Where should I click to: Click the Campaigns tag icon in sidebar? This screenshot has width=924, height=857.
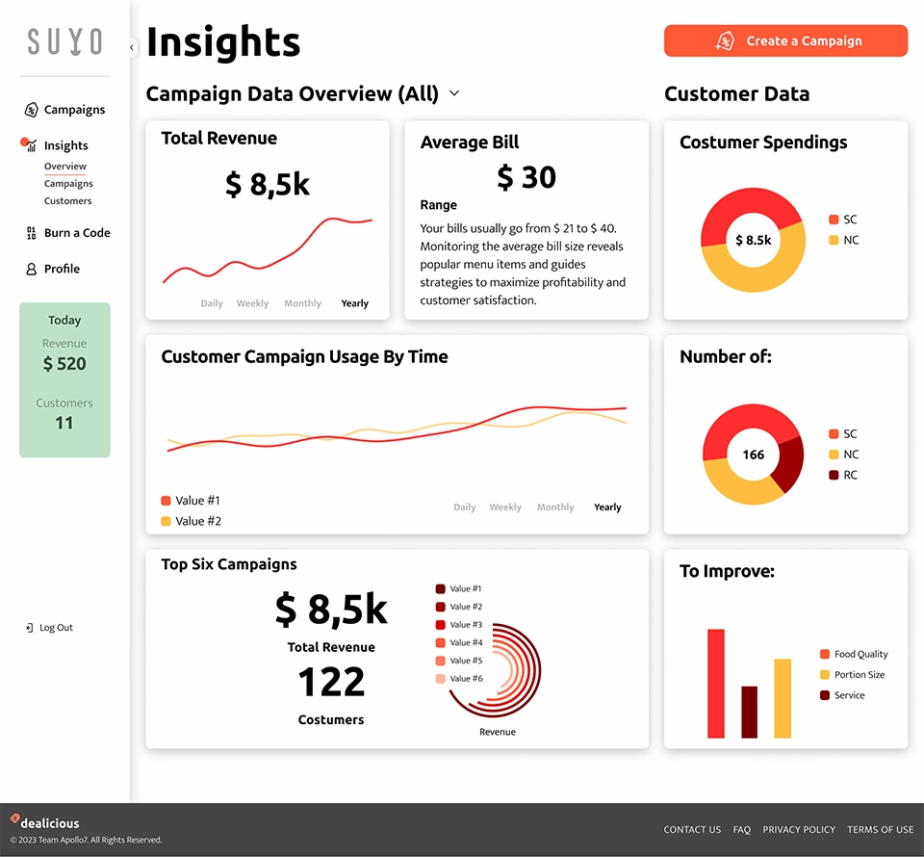tap(32, 110)
